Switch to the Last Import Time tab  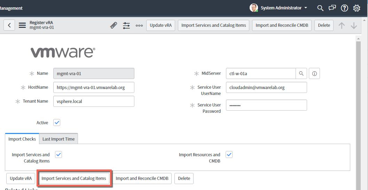click(x=58, y=139)
